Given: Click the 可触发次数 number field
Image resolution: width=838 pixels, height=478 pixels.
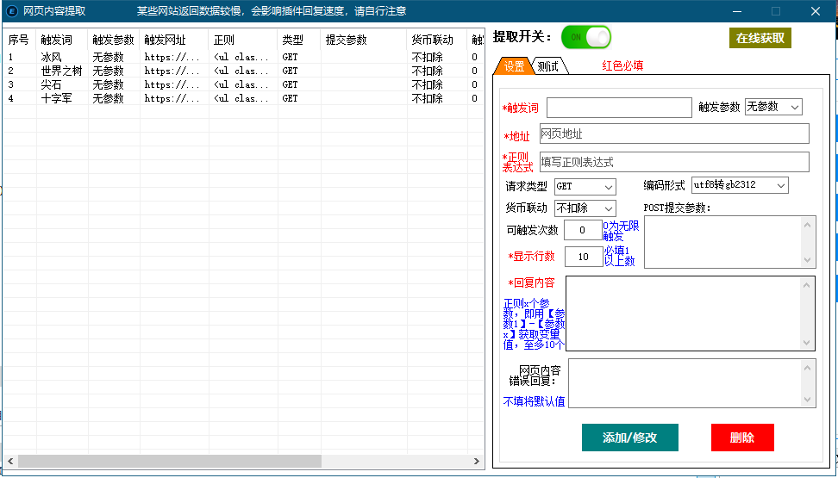Looking at the screenshot, I should click(583, 230).
